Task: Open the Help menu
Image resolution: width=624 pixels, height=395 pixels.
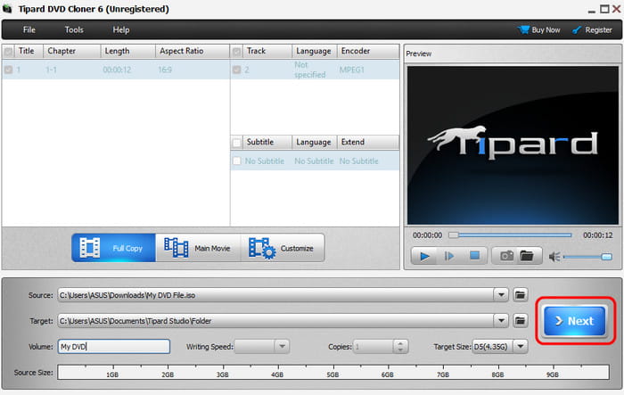Action: click(x=121, y=29)
